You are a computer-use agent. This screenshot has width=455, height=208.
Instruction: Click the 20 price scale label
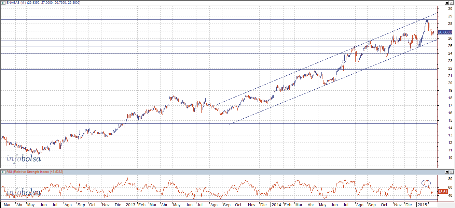pyautogui.click(x=450, y=83)
